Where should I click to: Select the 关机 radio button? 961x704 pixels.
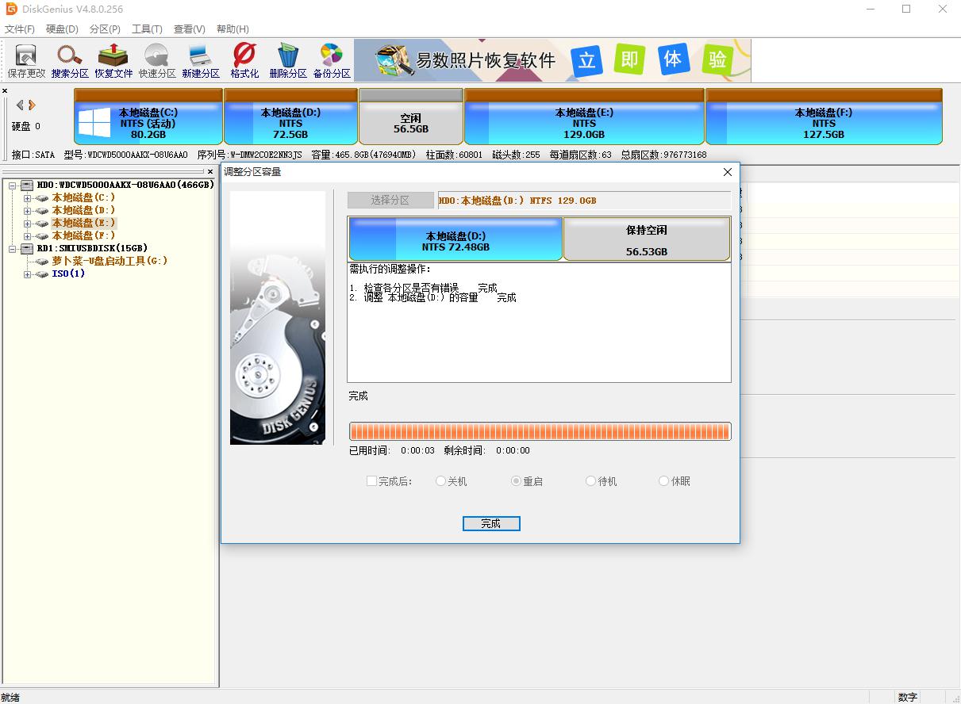pyautogui.click(x=440, y=481)
